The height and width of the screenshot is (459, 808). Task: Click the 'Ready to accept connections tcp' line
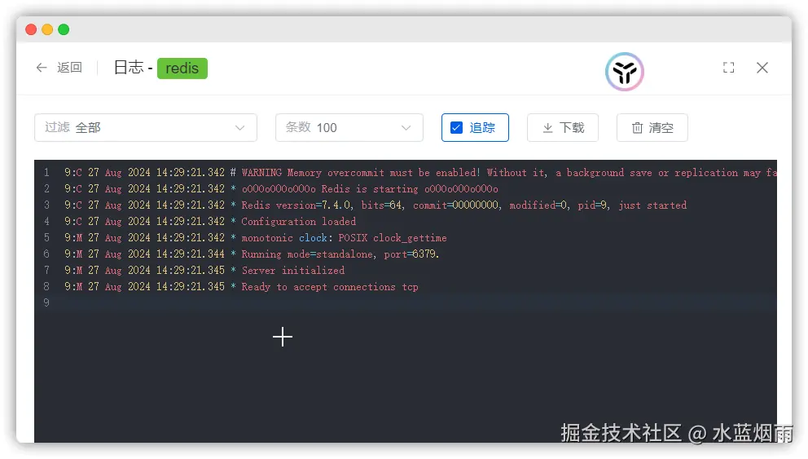(241, 287)
